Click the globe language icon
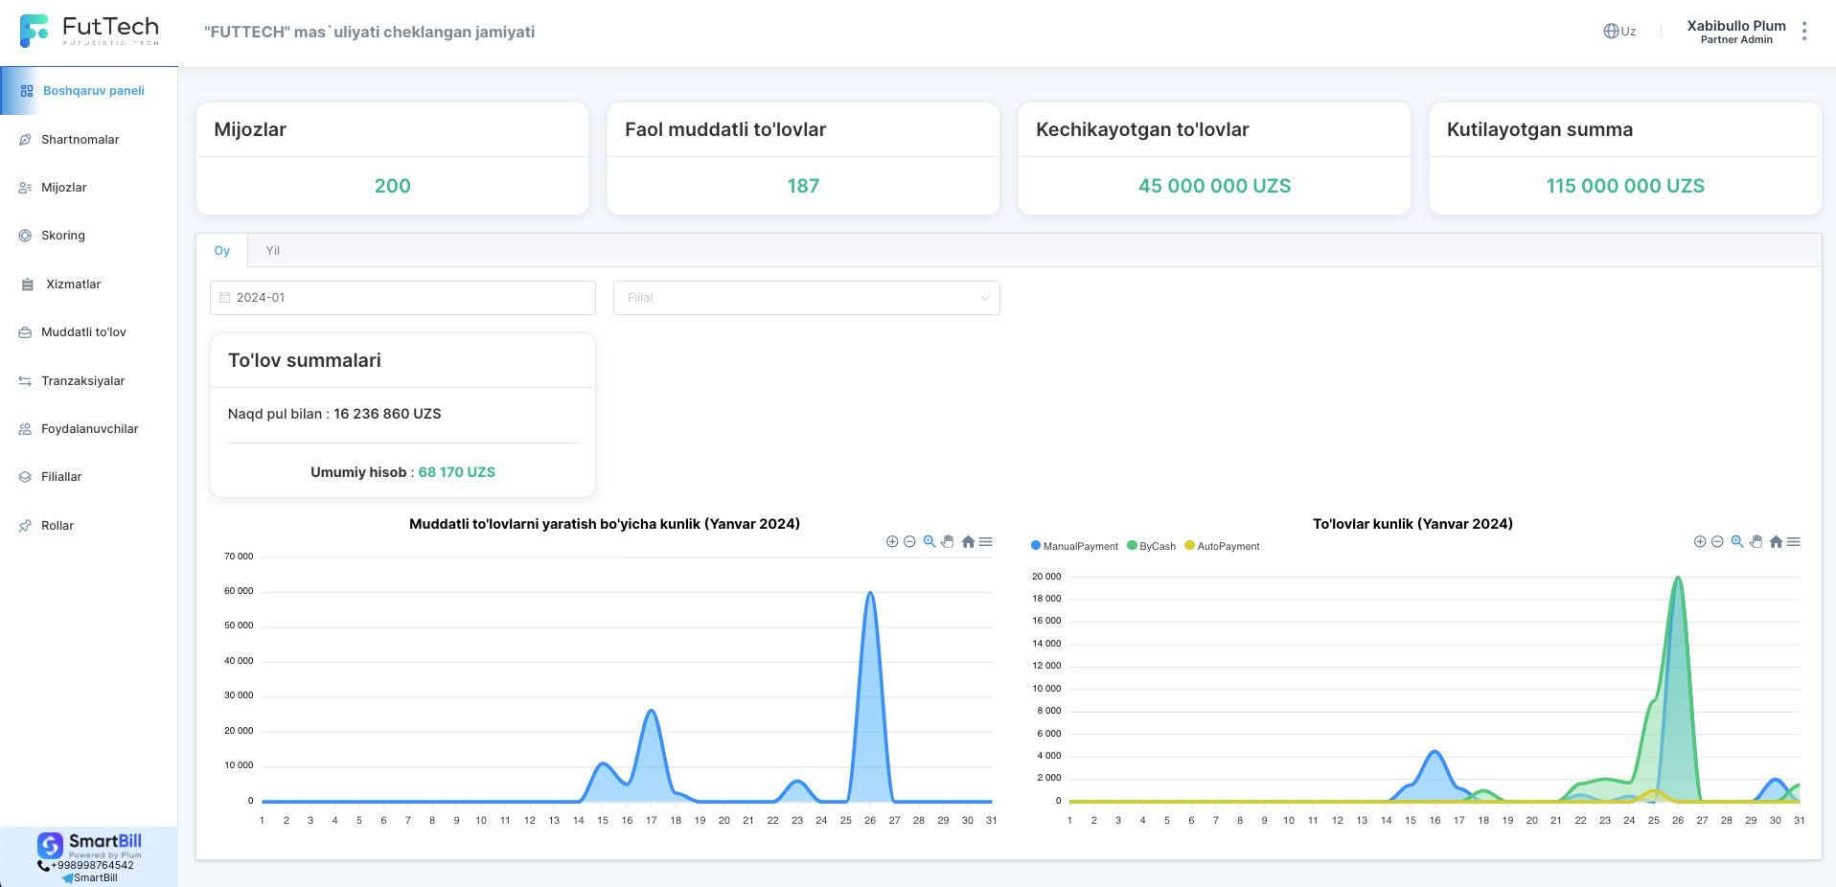Viewport: 1836px width, 887px height. [x=1611, y=32]
